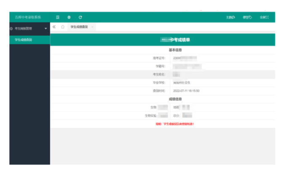Toggle the sidebar menu collapse icon

(x=58, y=17)
